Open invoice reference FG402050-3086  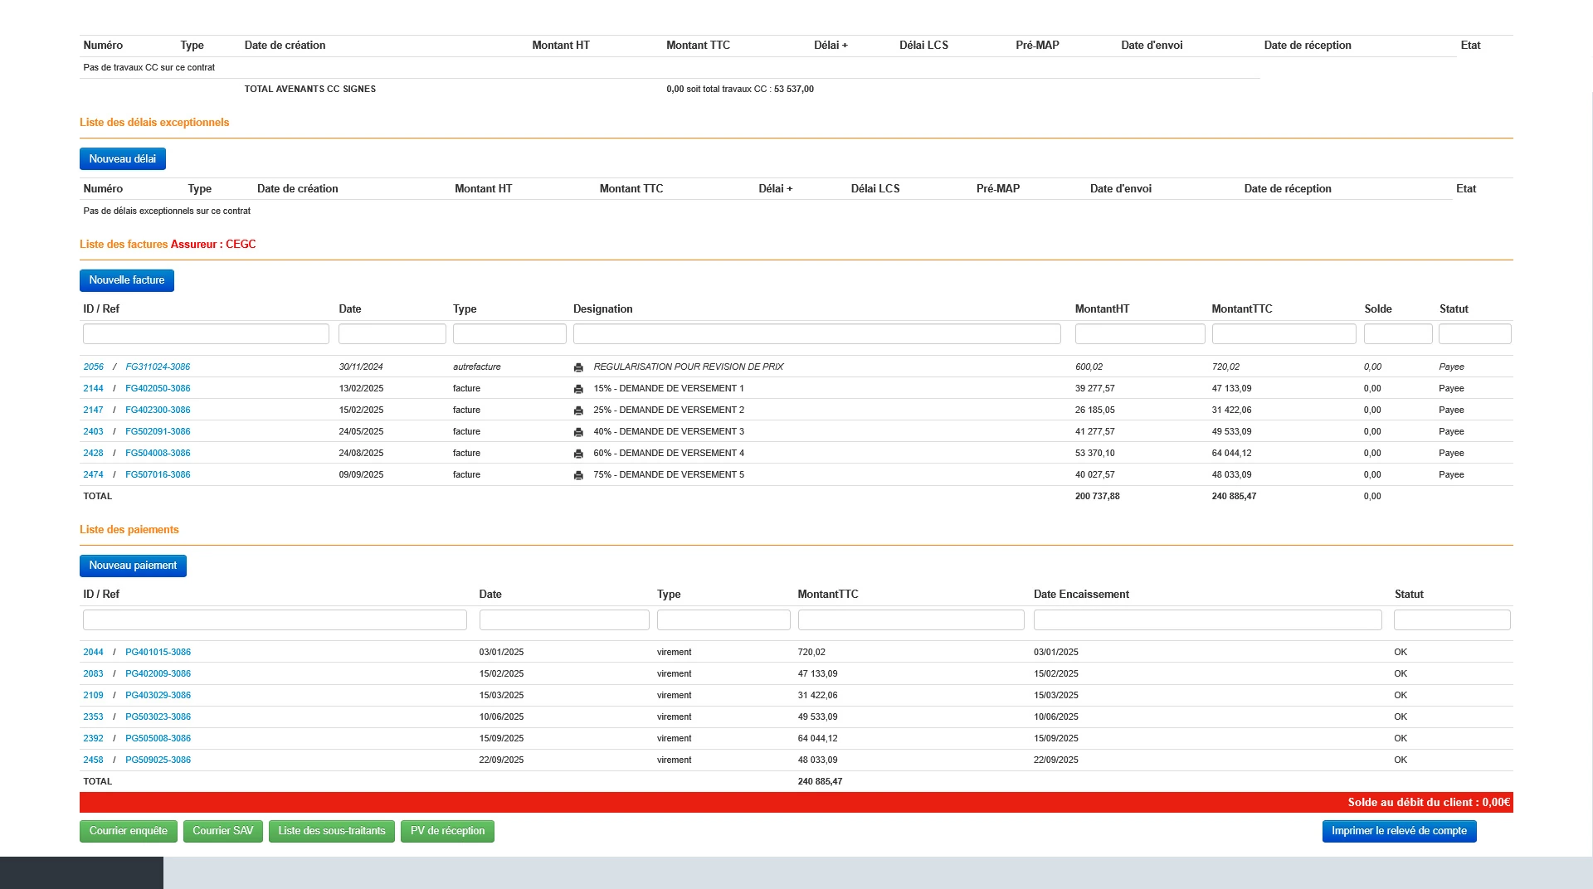(158, 388)
